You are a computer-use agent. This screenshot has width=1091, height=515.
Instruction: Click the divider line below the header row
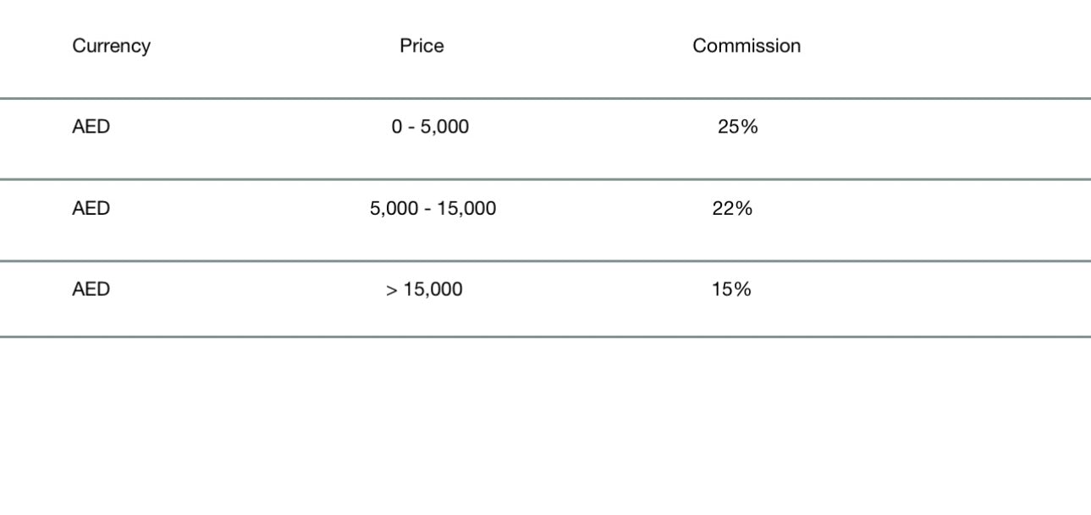pyautogui.click(x=545, y=99)
